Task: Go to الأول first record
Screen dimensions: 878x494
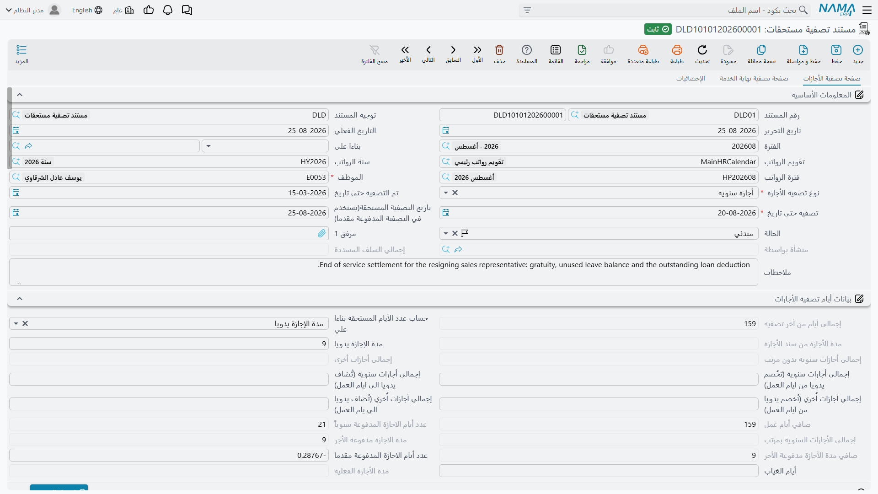Action: [477, 50]
